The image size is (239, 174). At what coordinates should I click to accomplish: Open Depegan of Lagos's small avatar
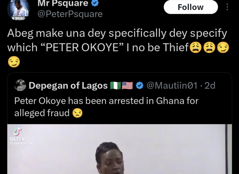click(20, 85)
